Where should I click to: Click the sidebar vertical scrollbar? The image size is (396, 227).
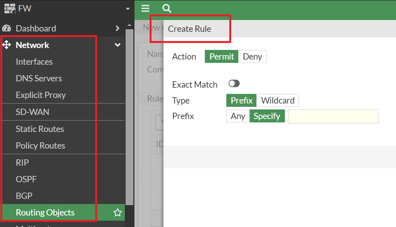tap(130, 119)
